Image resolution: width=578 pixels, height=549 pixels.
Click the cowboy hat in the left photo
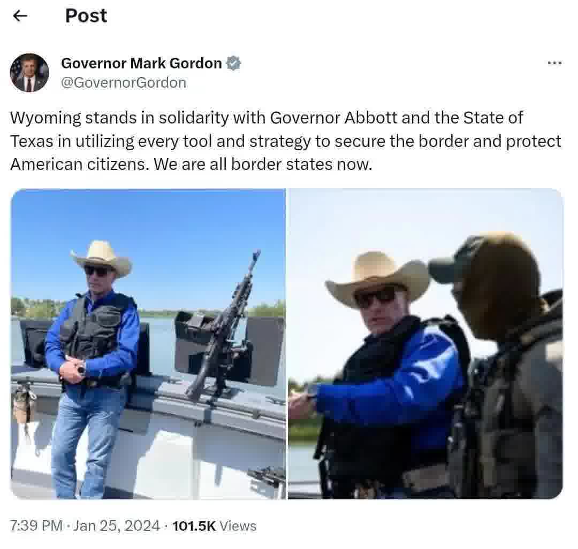point(101,258)
